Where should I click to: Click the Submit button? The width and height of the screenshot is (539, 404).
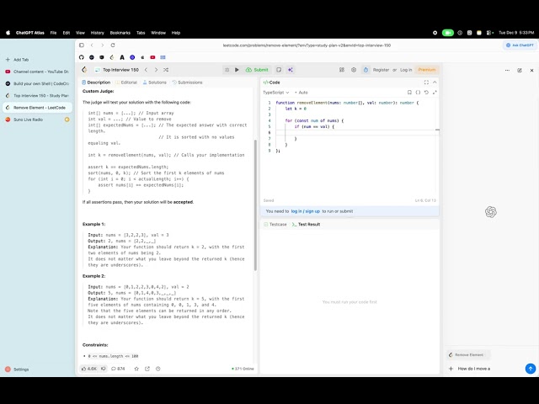coord(257,70)
